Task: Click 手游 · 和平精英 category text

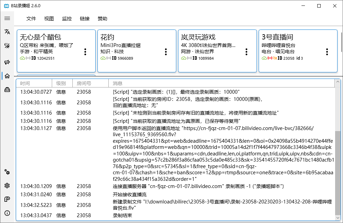Action: pyautogui.click(x=36, y=51)
